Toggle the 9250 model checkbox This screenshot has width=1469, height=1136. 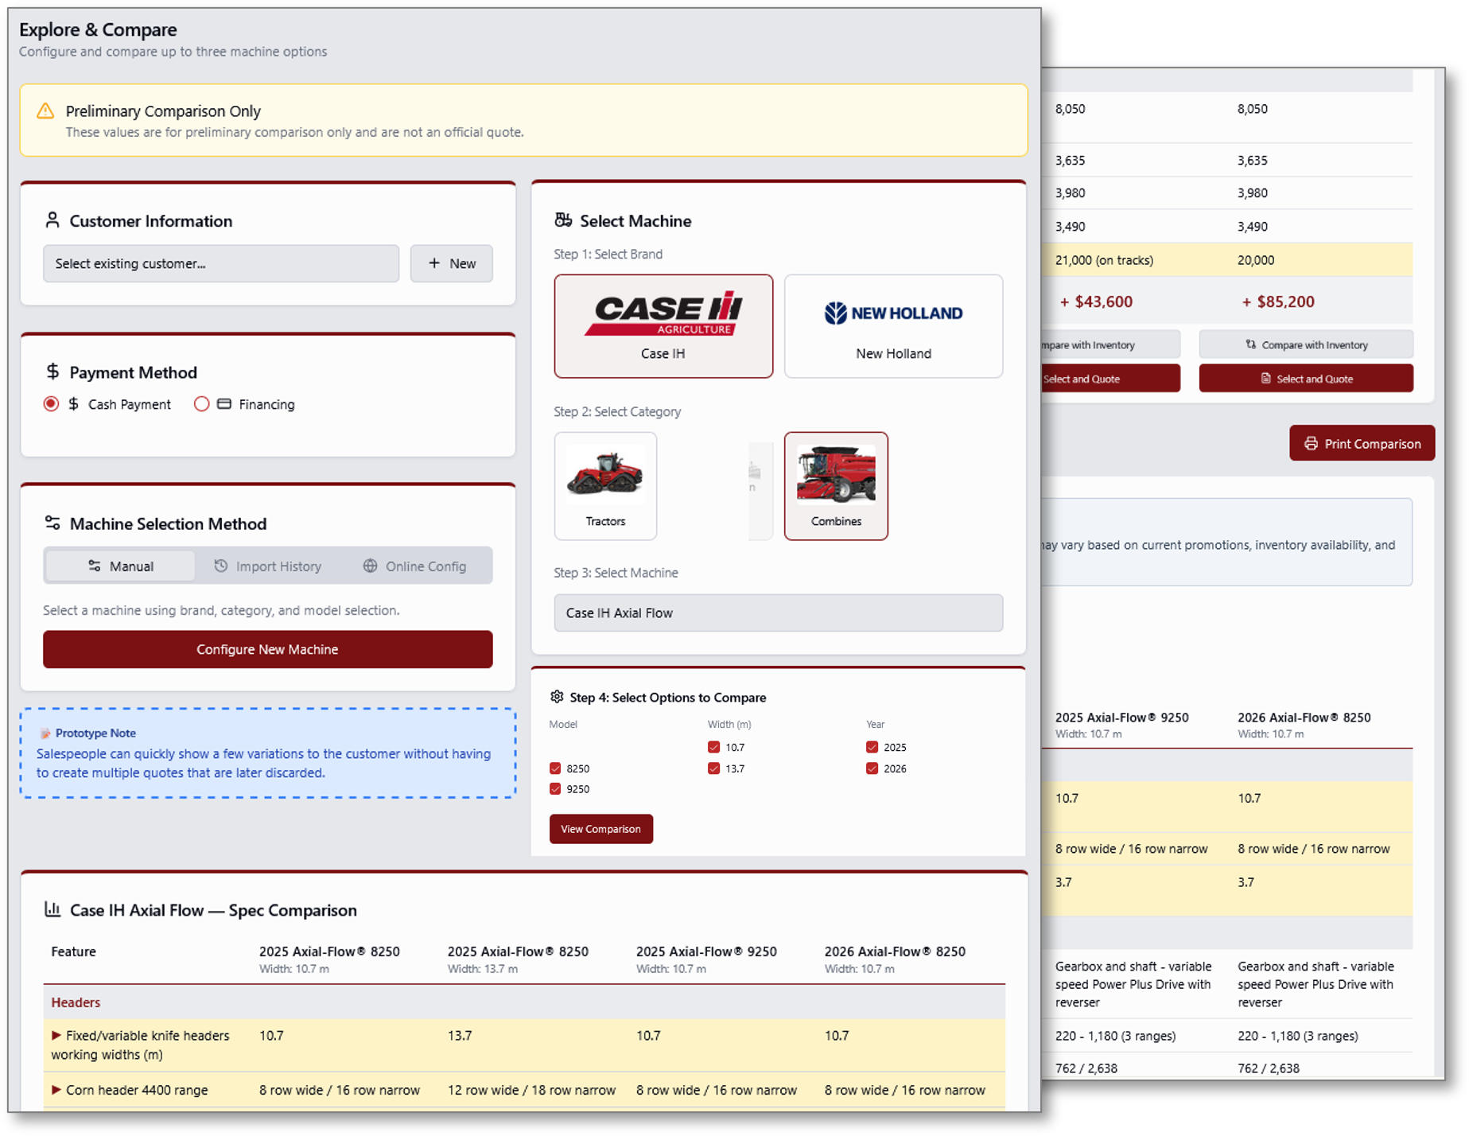point(555,789)
